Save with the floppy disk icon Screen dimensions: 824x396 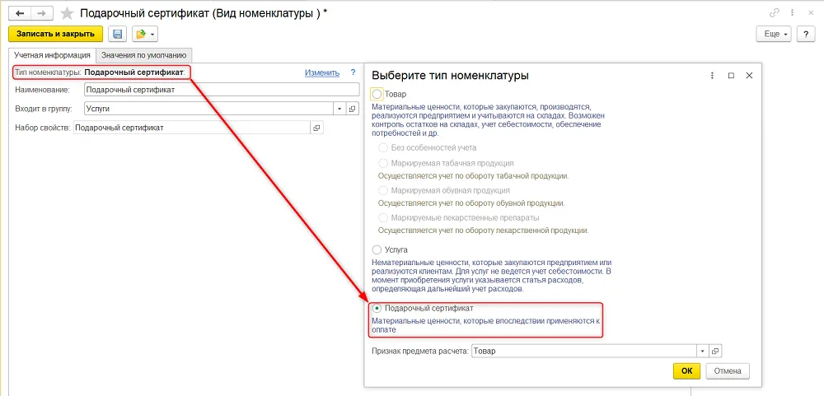coord(118,34)
